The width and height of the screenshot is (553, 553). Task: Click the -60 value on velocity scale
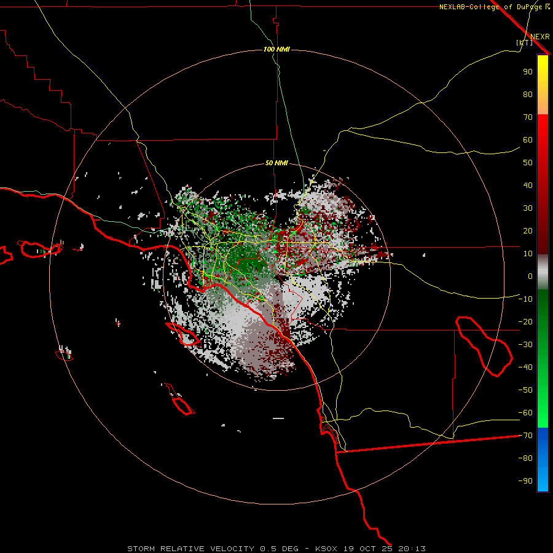tap(525, 413)
